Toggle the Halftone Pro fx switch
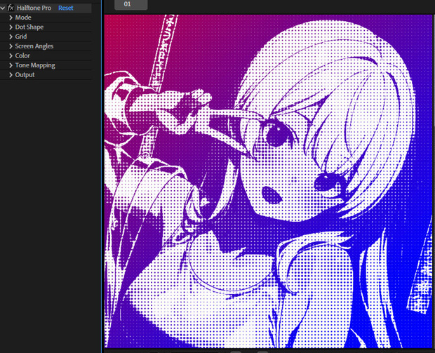The height and width of the screenshot is (353, 435). [x=11, y=8]
